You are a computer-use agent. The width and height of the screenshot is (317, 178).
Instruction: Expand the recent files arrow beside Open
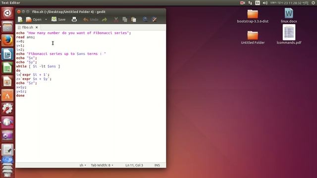click(x=46, y=19)
